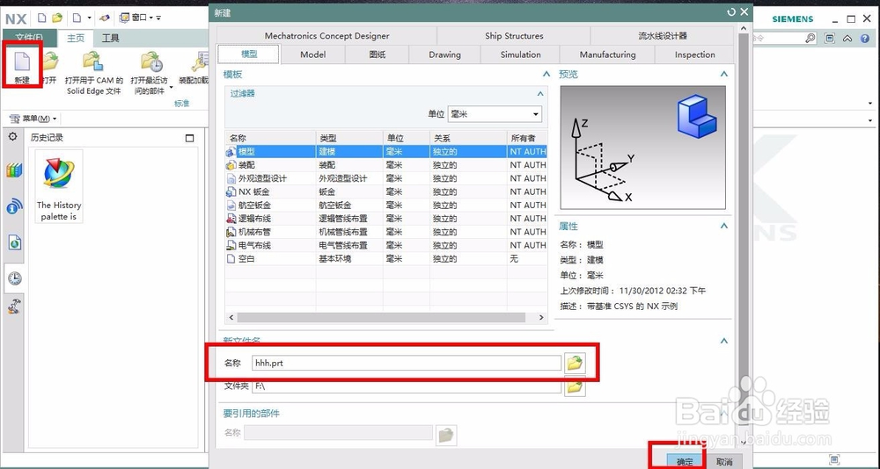Open the Roles sidebar icon
880x469 pixels.
pyautogui.click(x=15, y=306)
